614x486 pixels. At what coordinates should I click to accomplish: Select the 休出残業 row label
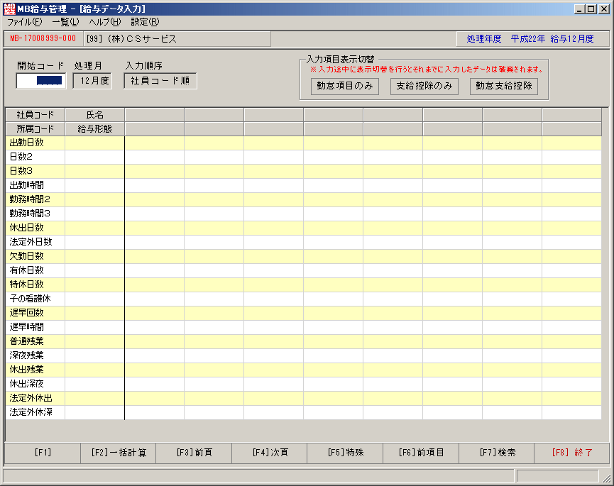pyautogui.click(x=35, y=370)
